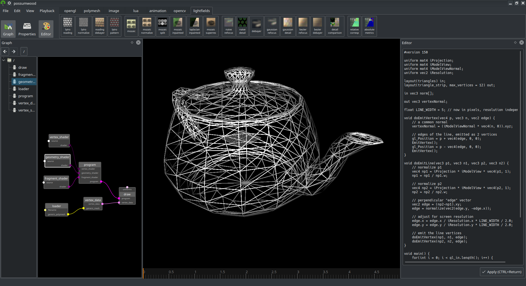Screen dimensions: 526x286
Task: Open the File menu
Action: 5,11
